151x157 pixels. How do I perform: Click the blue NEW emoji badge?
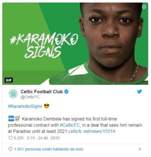11,119
